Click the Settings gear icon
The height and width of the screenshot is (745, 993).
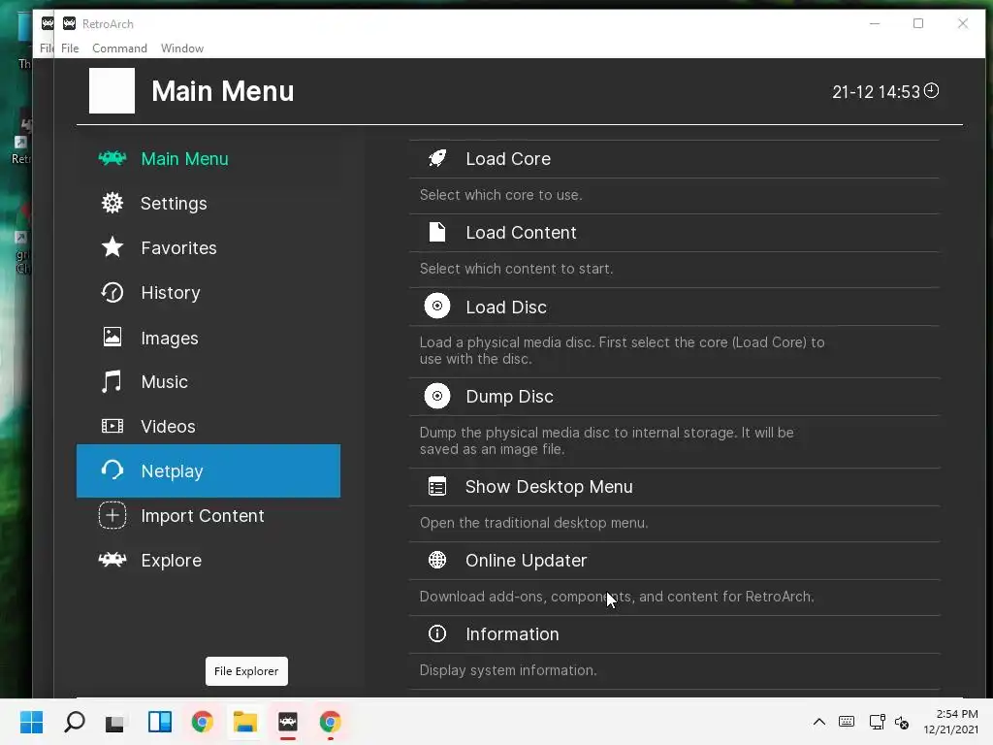(x=112, y=203)
